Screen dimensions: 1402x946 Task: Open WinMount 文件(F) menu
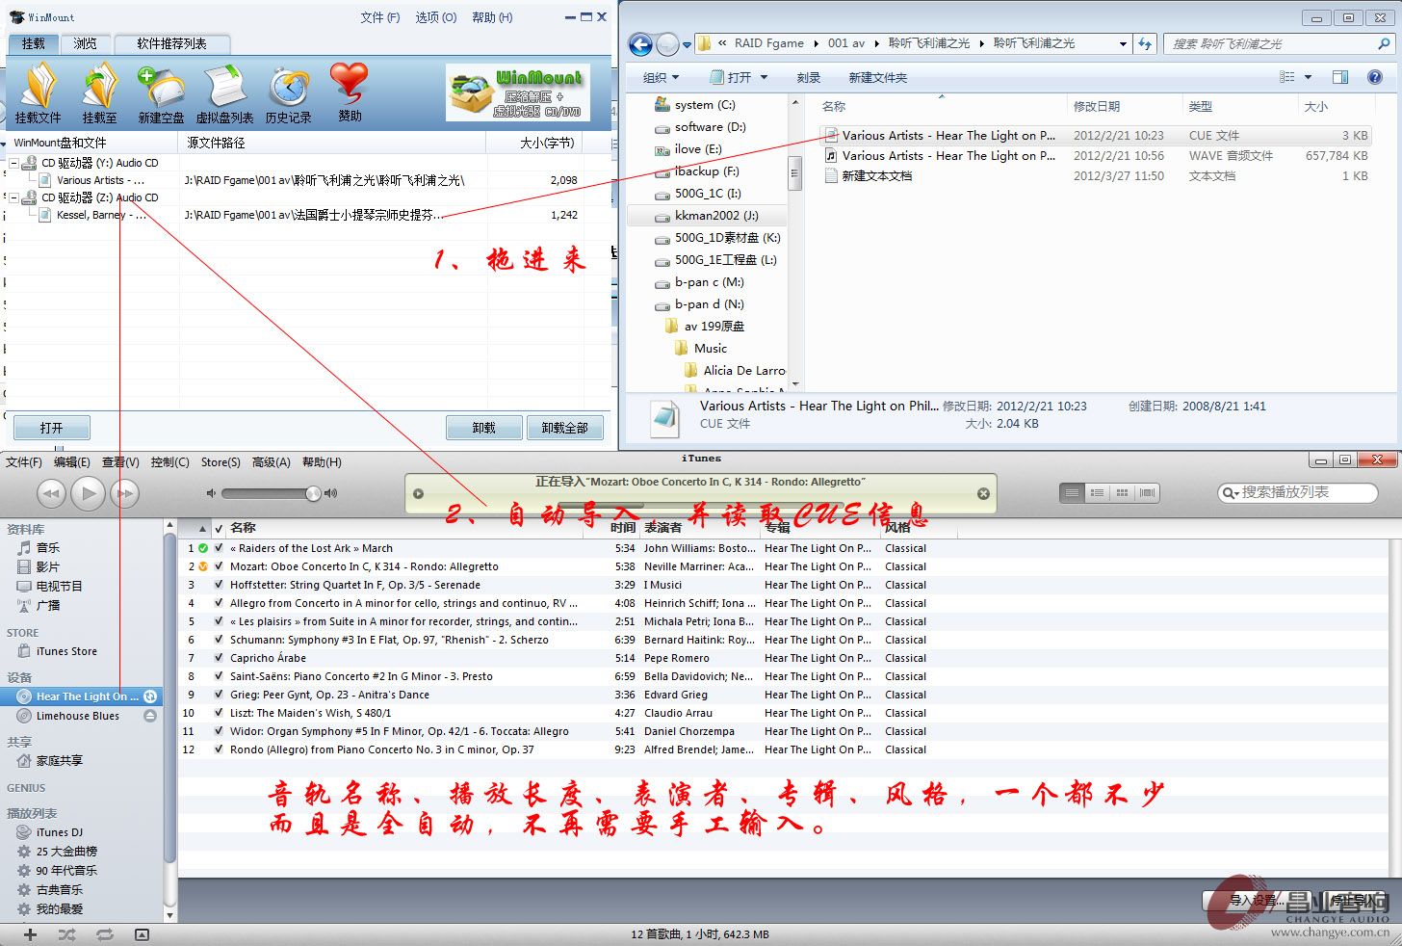coord(379,17)
